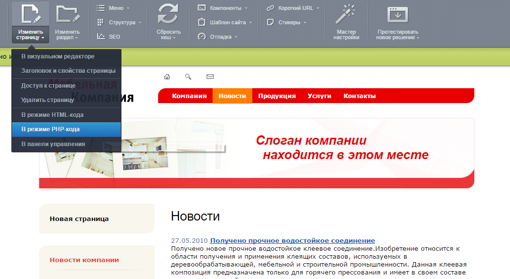Open the Меню dropdown arrow
Screen dimensions: 510x279
(x=128, y=8)
